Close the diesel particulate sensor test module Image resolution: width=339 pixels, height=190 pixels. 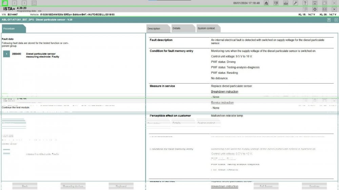336,20
